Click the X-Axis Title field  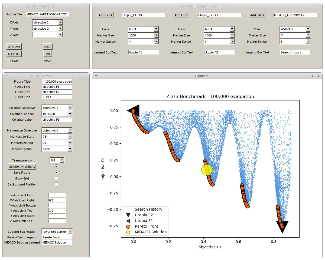[x=57, y=87]
